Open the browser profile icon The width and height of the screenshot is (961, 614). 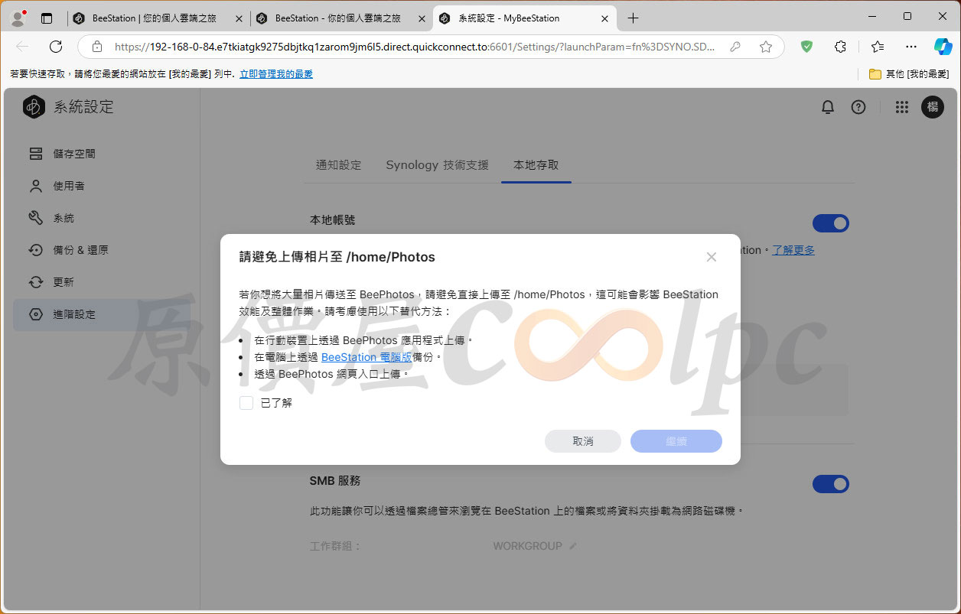[x=18, y=18]
